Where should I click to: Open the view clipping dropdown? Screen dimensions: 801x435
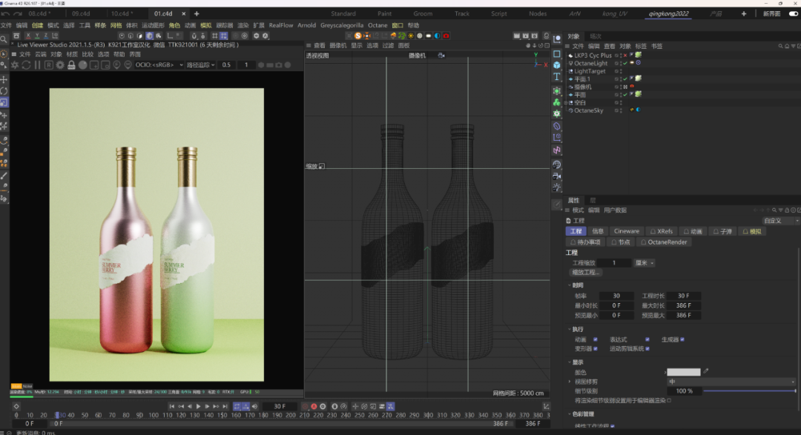[x=731, y=382]
